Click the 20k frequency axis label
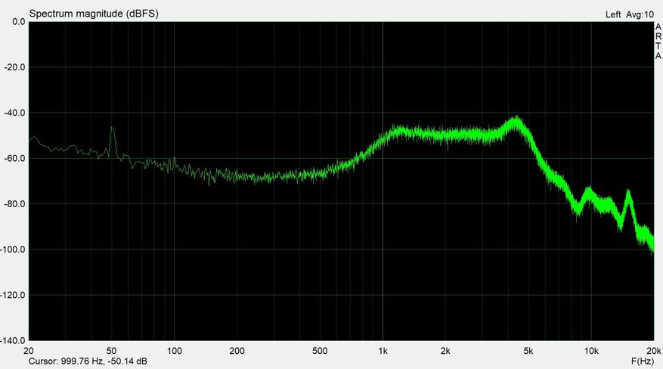Screen dimensions: 663x369 point(654,351)
